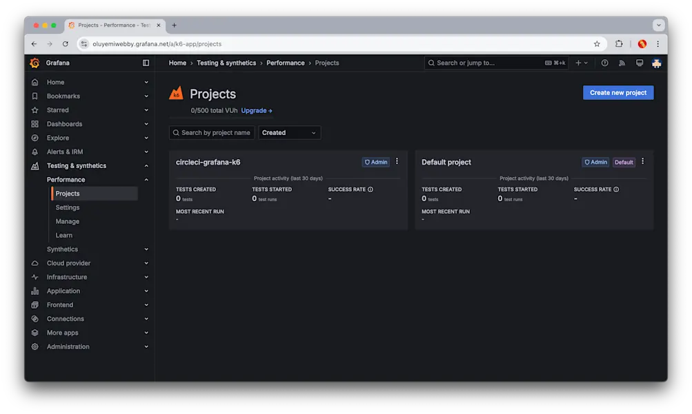Open the news feed RSS icon
The height and width of the screenshot is (414, 692).
coord(622,63)
